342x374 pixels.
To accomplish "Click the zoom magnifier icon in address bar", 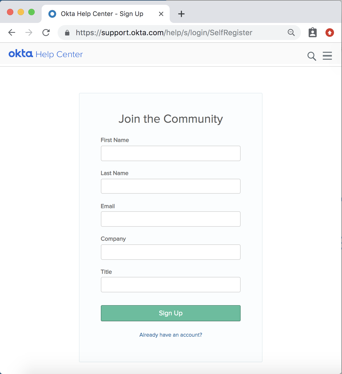I will [x=291, y=33].
